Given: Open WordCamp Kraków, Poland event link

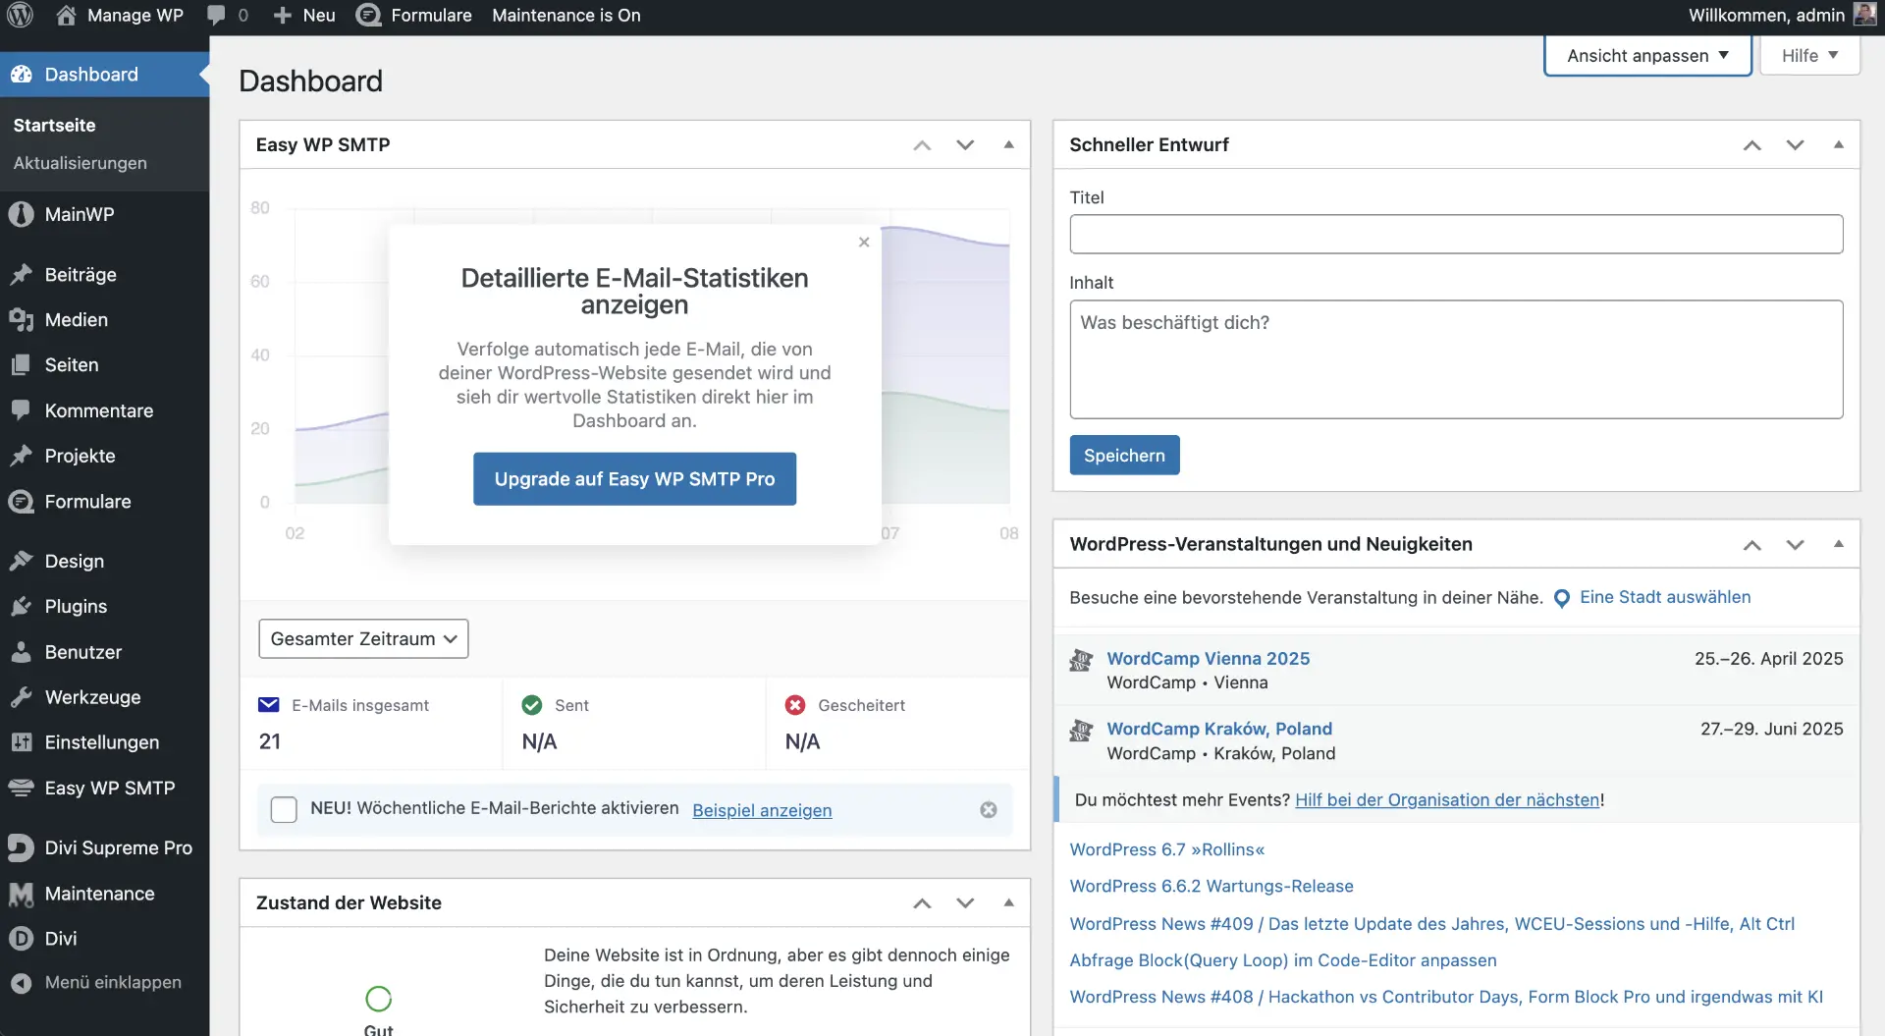Looking at the screenshot, I should point(1219,729).
